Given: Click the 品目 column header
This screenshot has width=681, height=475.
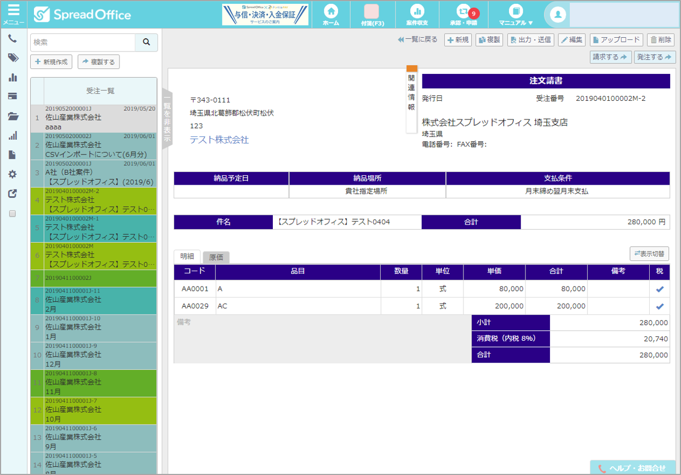Looking at the screenshot, I should click(x=297, y=271).
